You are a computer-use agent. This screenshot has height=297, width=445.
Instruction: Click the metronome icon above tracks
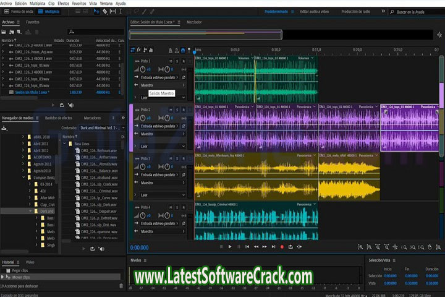(171, 50)
